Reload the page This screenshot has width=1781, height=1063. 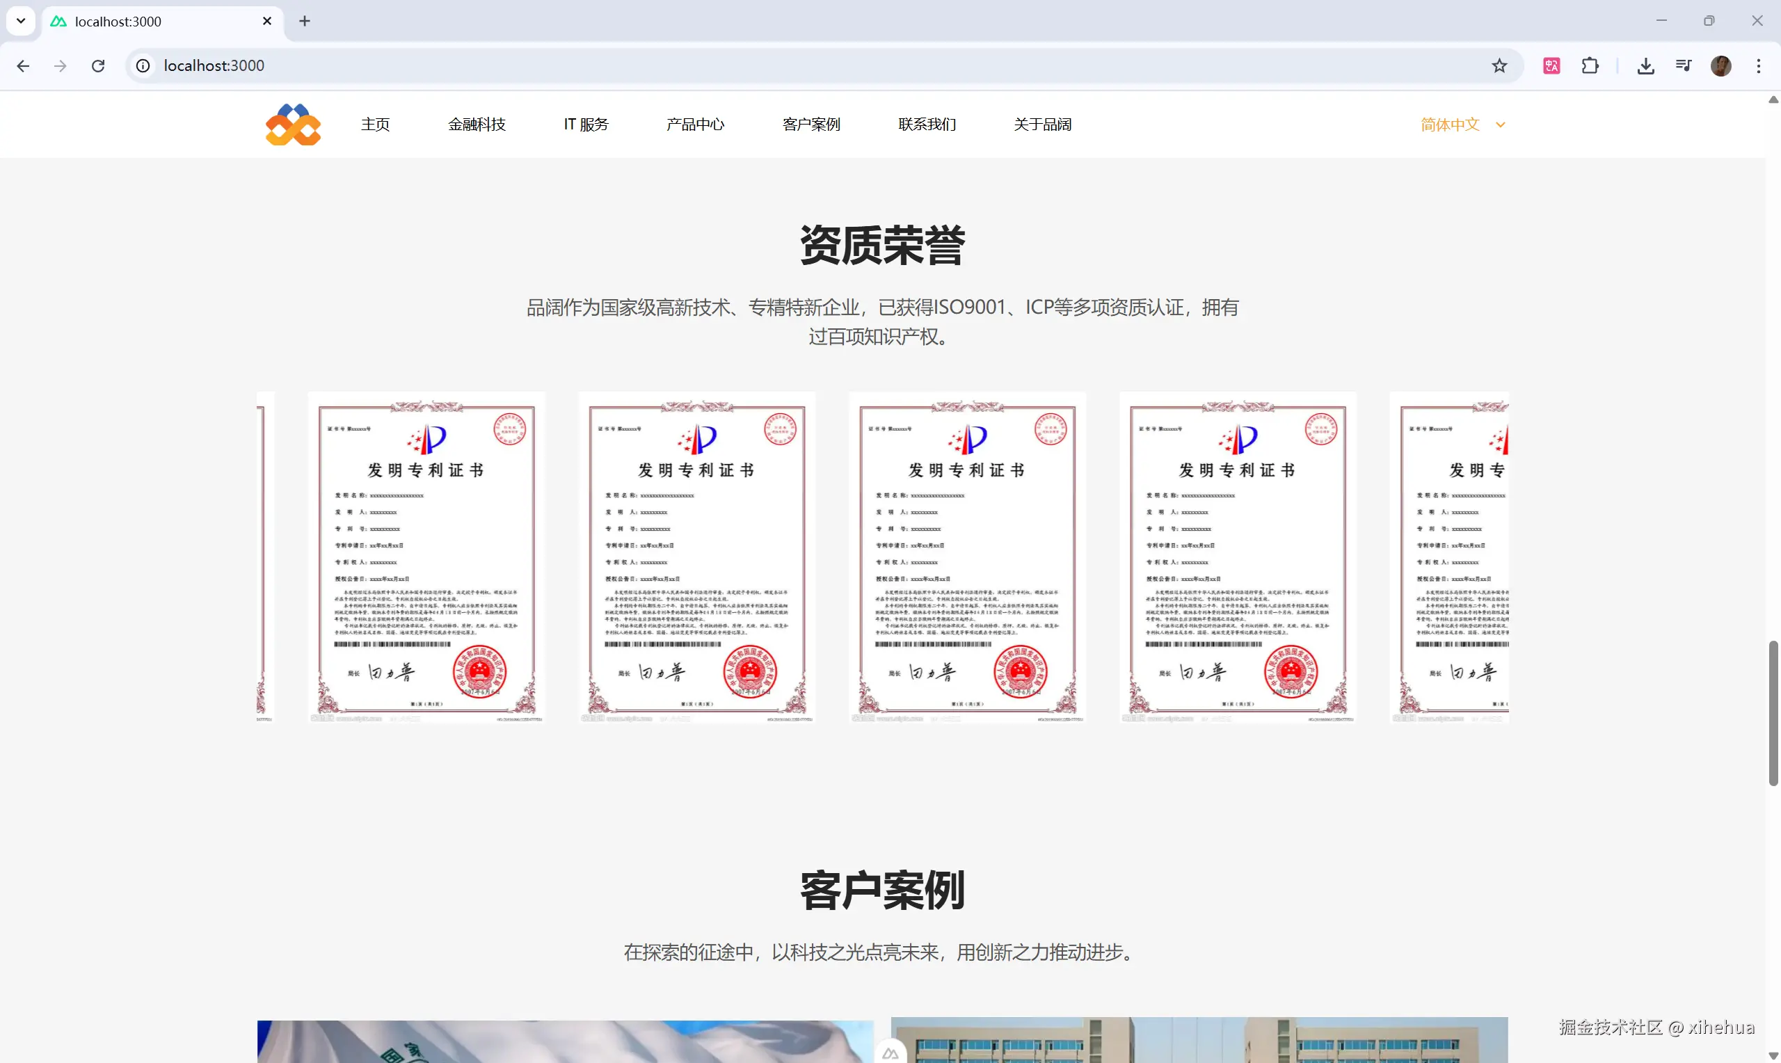coord(98,66)
